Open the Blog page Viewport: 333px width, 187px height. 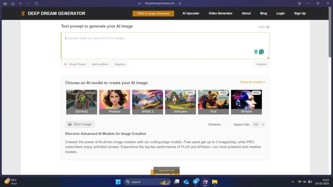tap(263, 13)
